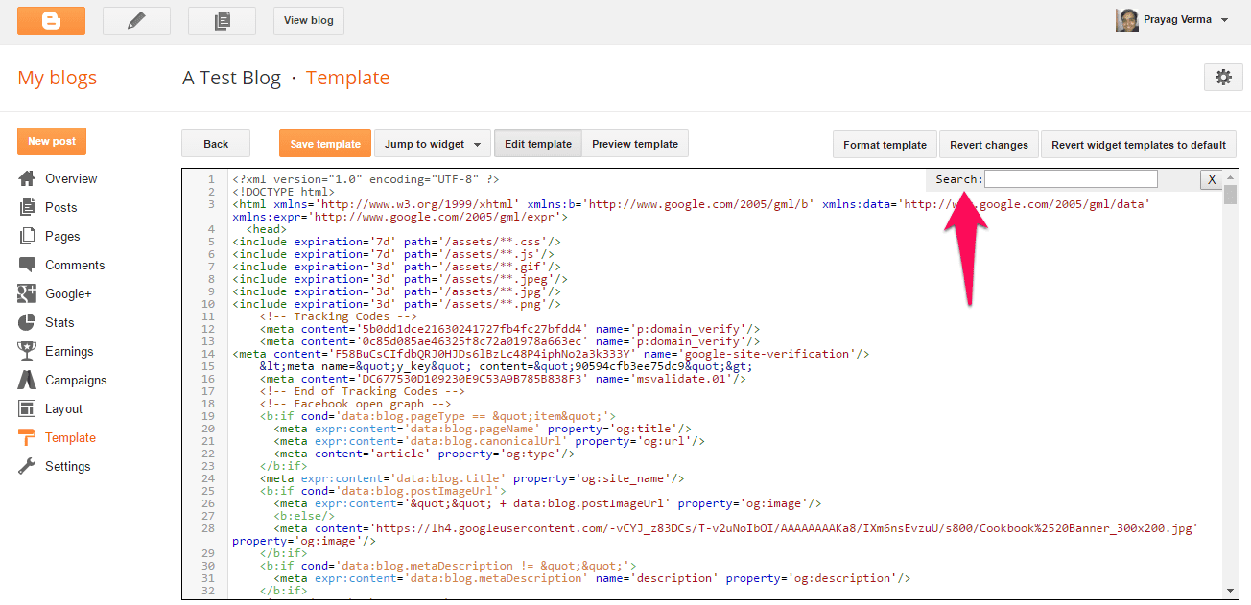The image size is (1251, 605).
Task: Click the pencil new post icon
Action: click(x=136, y=20)
